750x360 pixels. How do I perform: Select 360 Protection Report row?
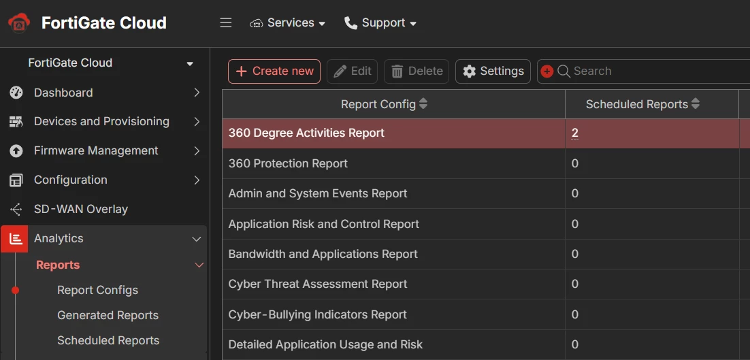coord(486,163)
